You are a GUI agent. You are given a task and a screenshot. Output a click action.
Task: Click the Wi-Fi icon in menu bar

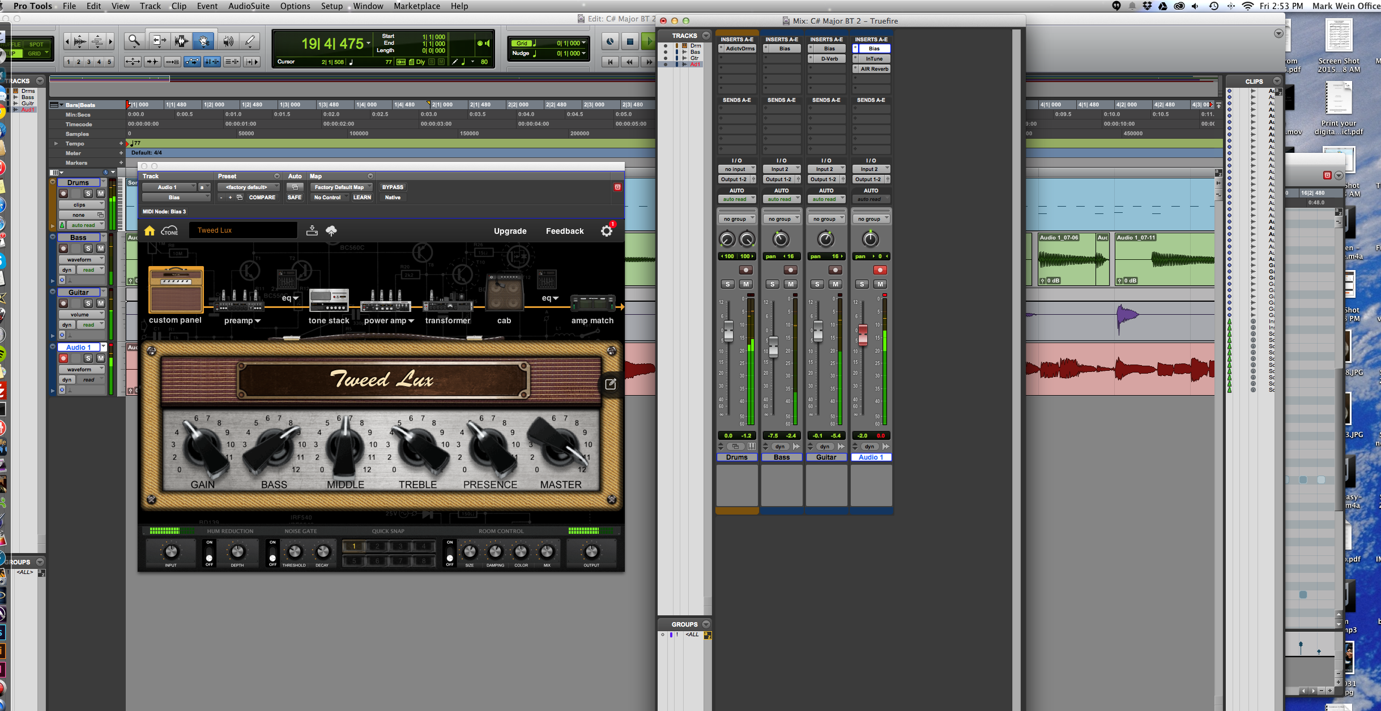[1248, 6]
